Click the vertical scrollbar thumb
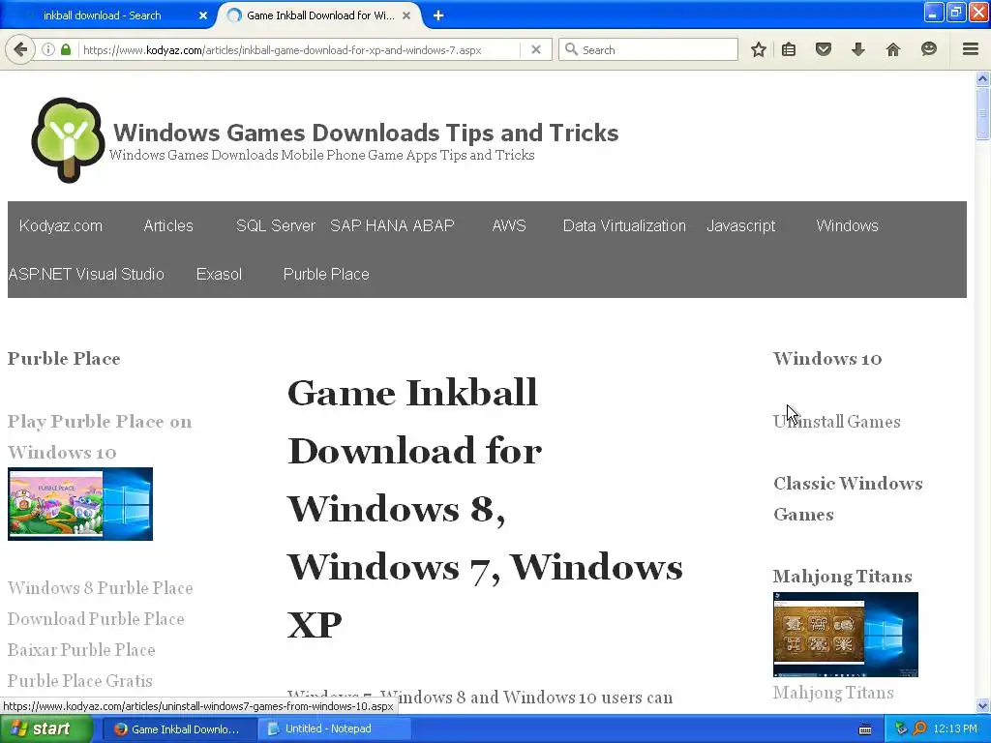Image resolution: width=991 pixels, height=743 pixels. [982, 113]
